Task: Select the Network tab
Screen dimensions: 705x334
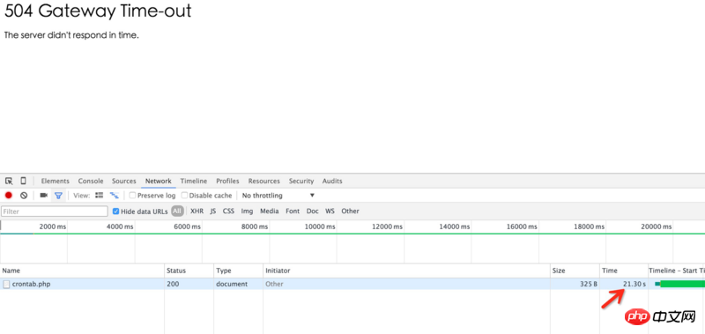Action: point(159,182)
